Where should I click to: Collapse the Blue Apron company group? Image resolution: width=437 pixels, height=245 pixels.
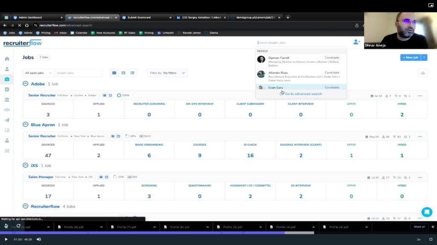25,125
